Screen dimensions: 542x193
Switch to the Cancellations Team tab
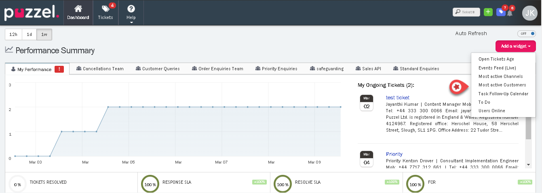(x=100, y=69)
